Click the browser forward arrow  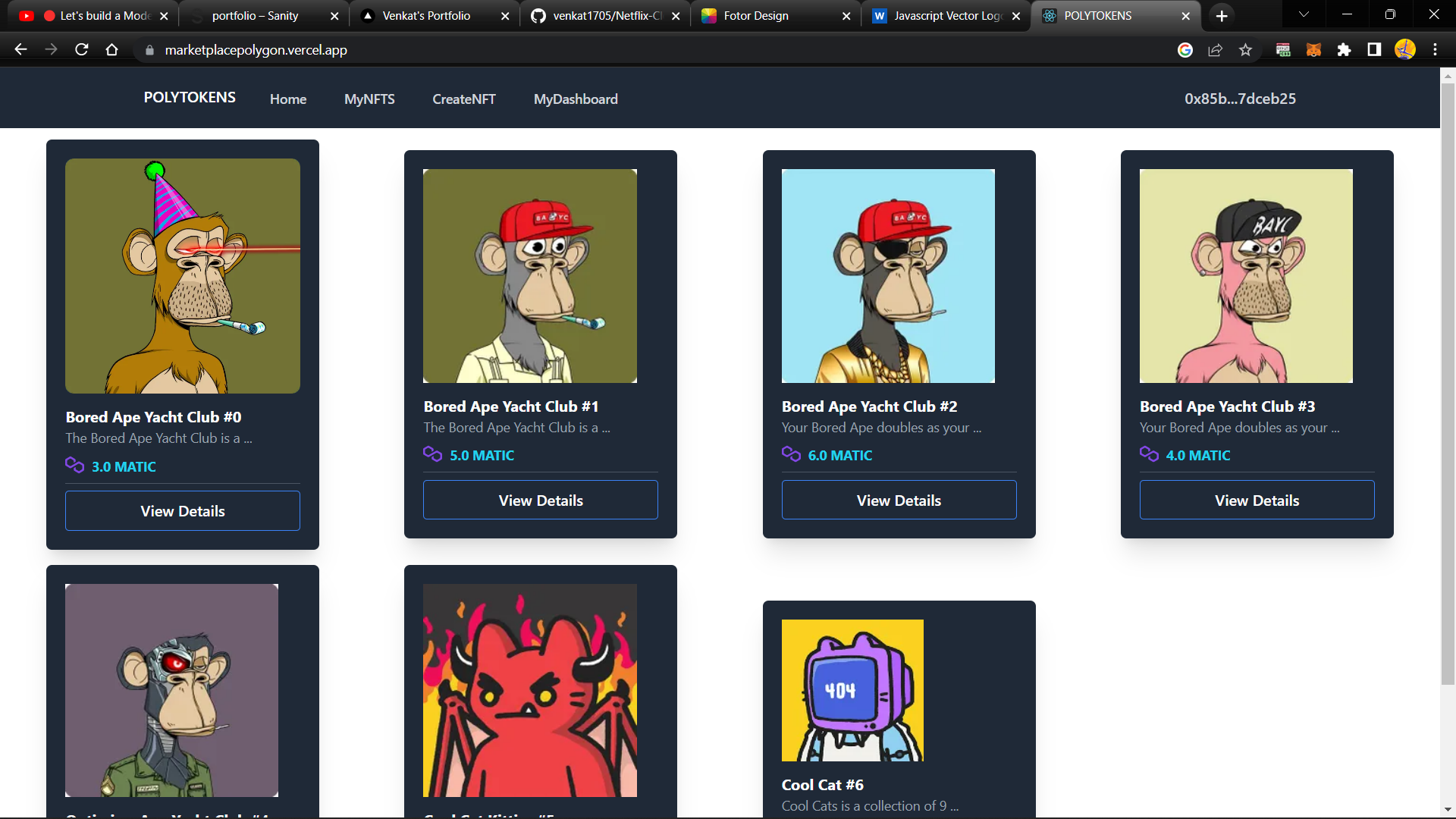(x=51, y=50)
